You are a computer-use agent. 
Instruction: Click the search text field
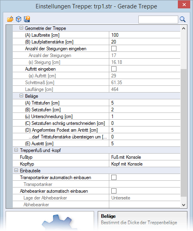pyautogui.click(x=158, y=20)
